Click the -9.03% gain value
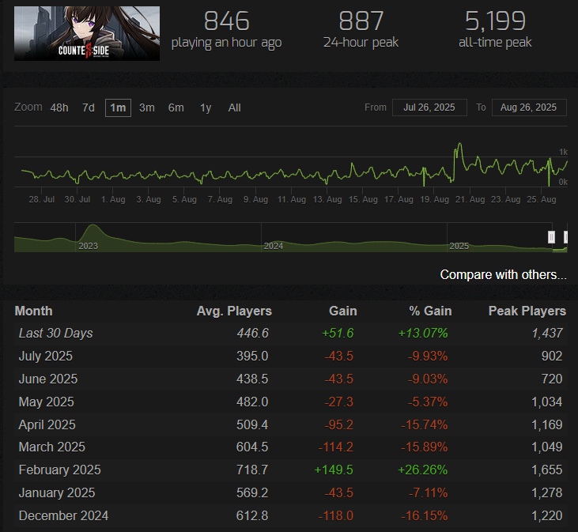Image resolution: width=578 pixels, height=532 pixels. point(428,379)
